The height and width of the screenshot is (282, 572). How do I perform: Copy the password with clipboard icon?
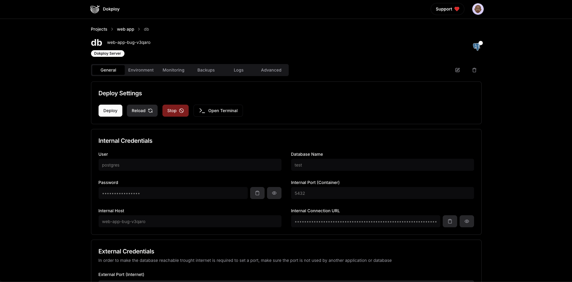tap(257, 193)
